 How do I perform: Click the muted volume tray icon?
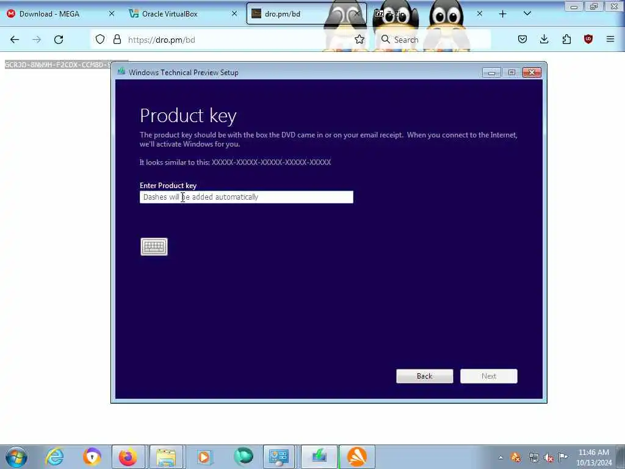pyautogui.click(x=549, y=457)
